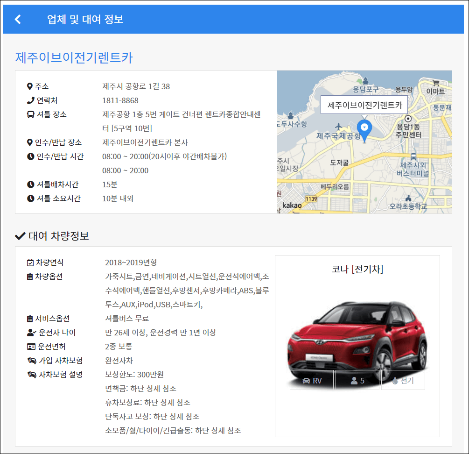Click the 오라초등학교 school icon on map
The image size is (469, 454).
click(x=408, y=199)
